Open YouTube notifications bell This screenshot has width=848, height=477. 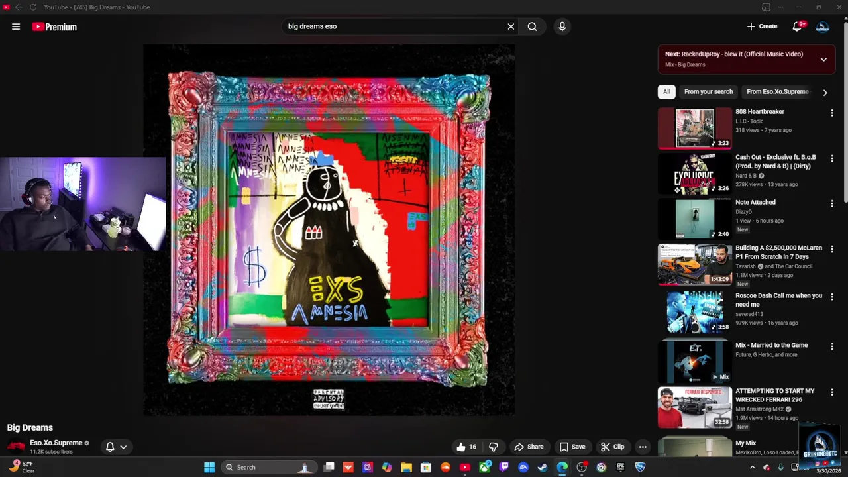point(797,26)
